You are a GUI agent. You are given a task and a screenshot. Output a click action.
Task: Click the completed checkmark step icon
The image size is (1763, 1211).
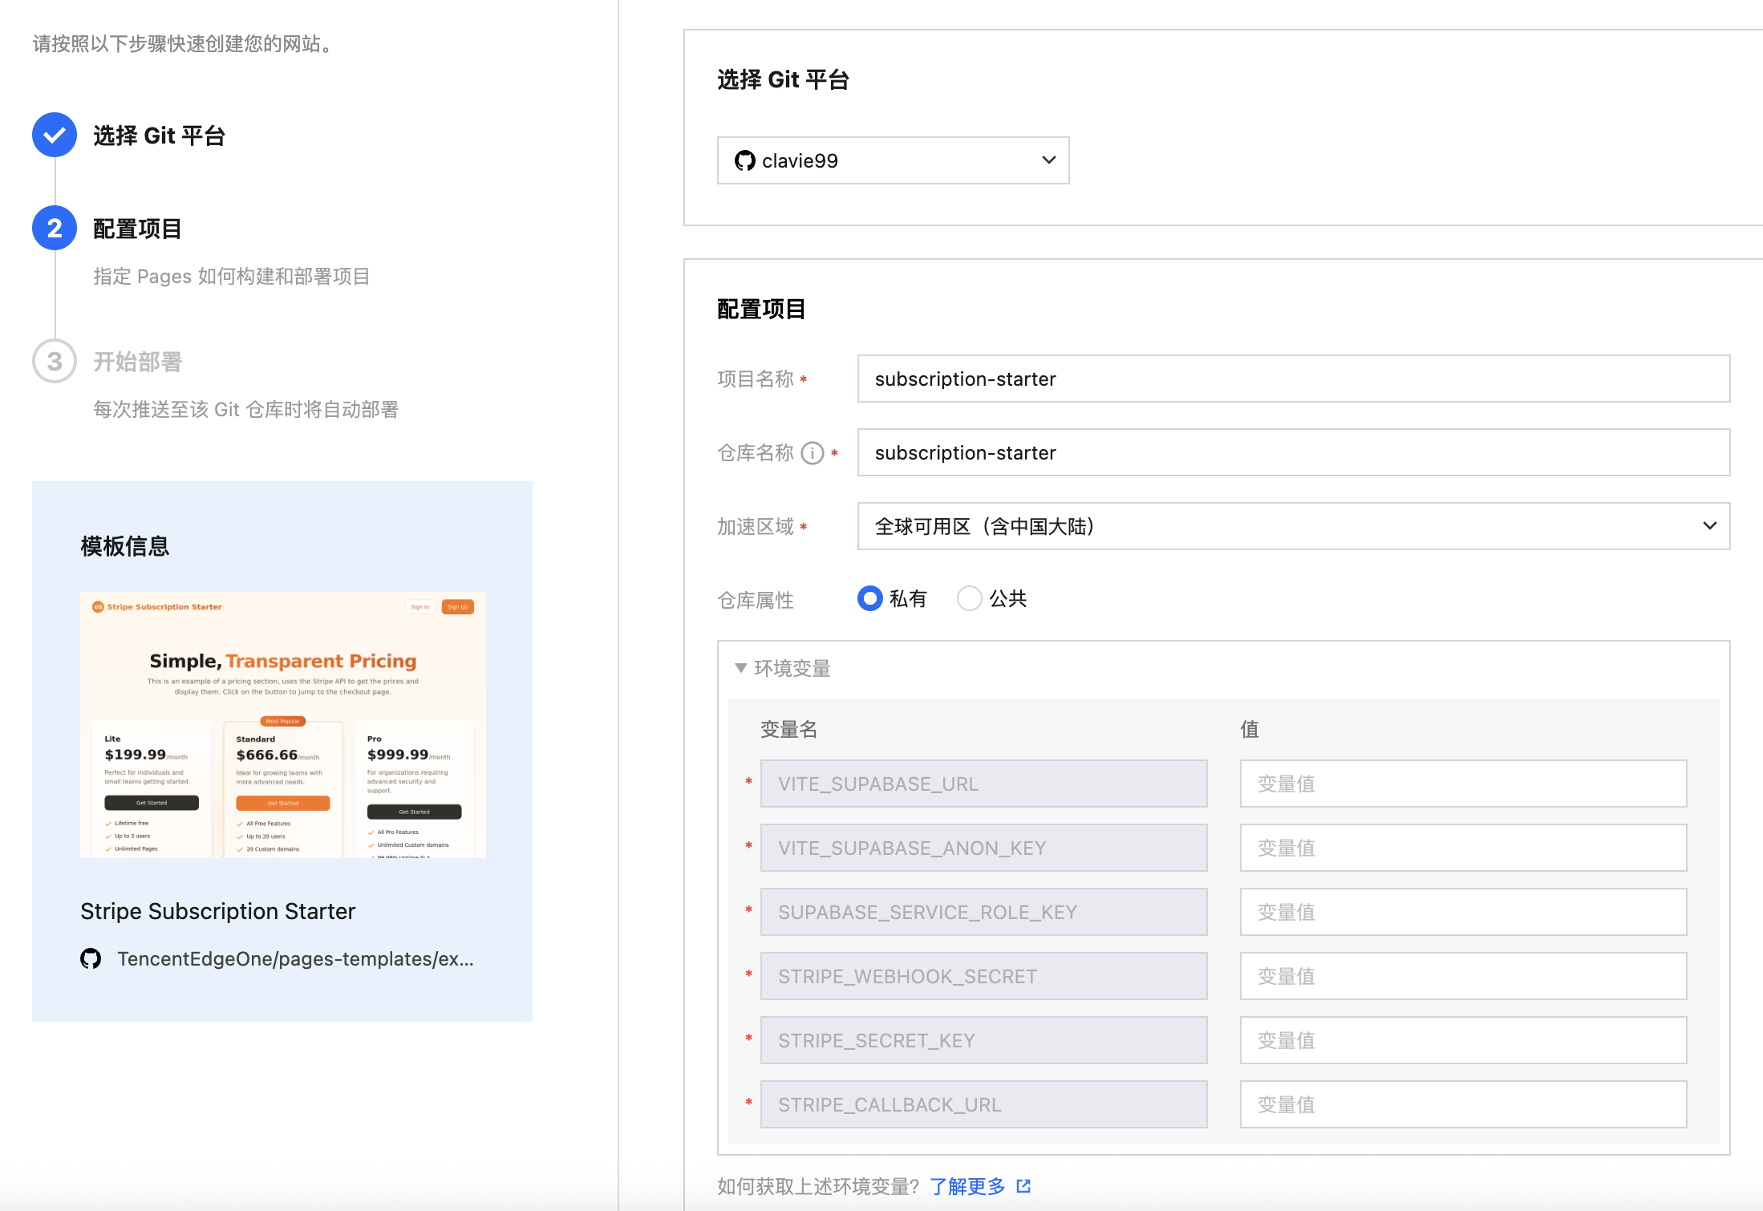55,135
